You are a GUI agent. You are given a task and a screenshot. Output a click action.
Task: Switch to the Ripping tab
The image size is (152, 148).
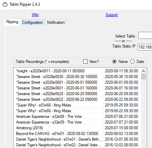[x=12, y=22]
